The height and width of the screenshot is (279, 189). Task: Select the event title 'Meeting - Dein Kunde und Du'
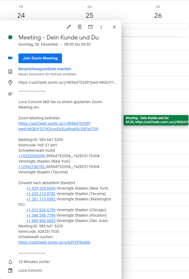click(58, 37)
